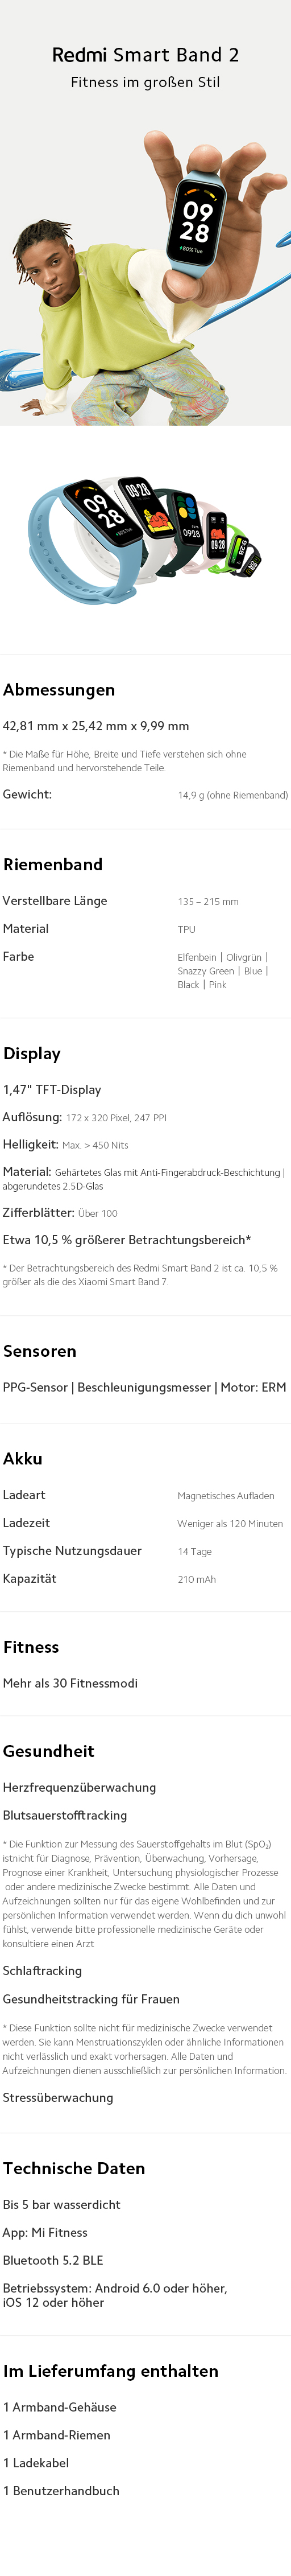The height and width of the screenshot is (2576, 291).
Task: Click the Verstellbare Länge row label
Action: click(55, 901)
